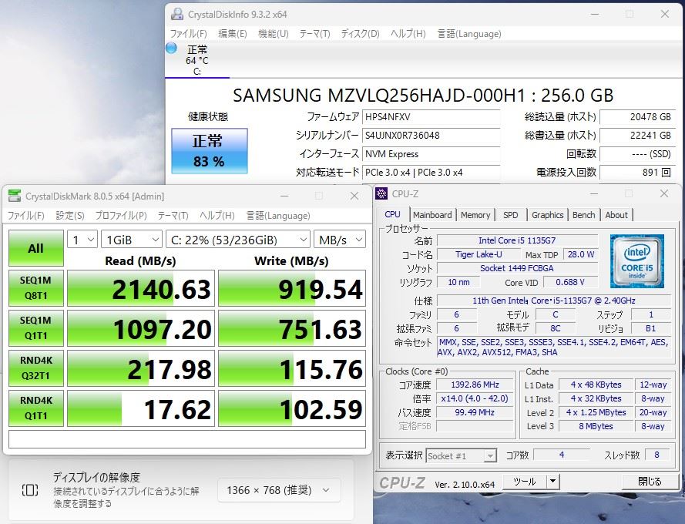
Task: Click the Intel Core i5 logo badge in CPU-Z
Action: click(x=637, y=261)
